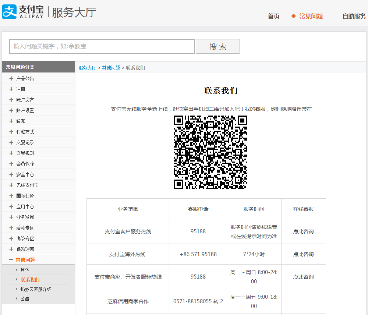Click the 联系我们 page title
Image resolution: width=368 pixels, height=315 pixels.
pyautogui.click(x=221, y=91)
